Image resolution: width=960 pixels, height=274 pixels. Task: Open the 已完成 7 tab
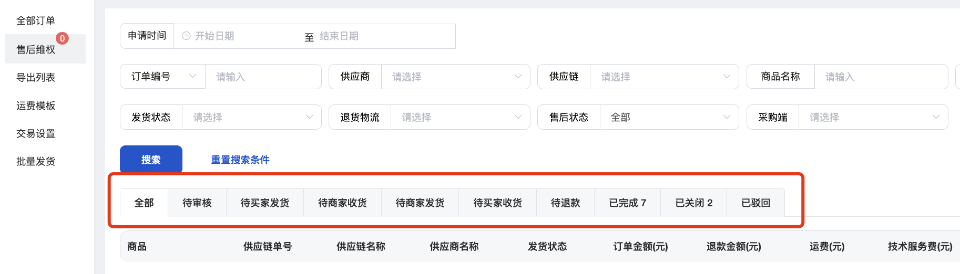(x=627, y=203)
